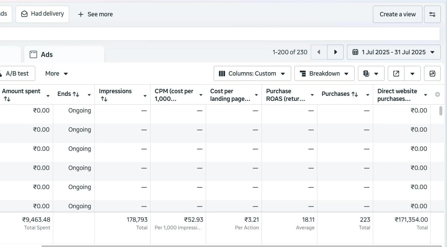Click the vertical table scrollbar
Image resolution: width=447 pixels, height=247 pixels.
pyautogui.click(x=441, y=111)
